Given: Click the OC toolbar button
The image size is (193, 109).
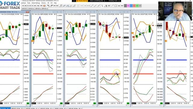Looking at the screenshot, I should point(23,6).
